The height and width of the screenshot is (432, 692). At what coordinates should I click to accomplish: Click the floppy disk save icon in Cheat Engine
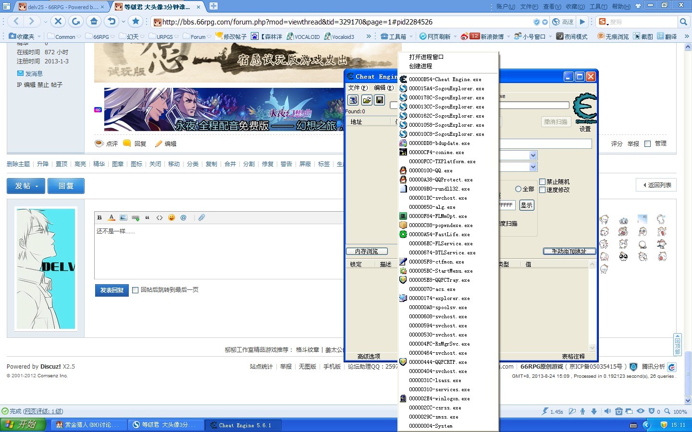point(380,100)
